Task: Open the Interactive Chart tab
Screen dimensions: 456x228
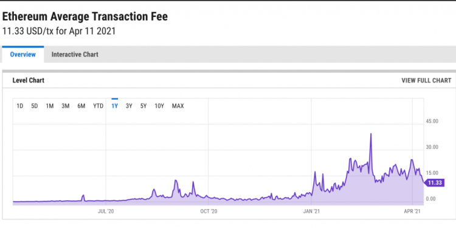Action: (x=75, y=54)
